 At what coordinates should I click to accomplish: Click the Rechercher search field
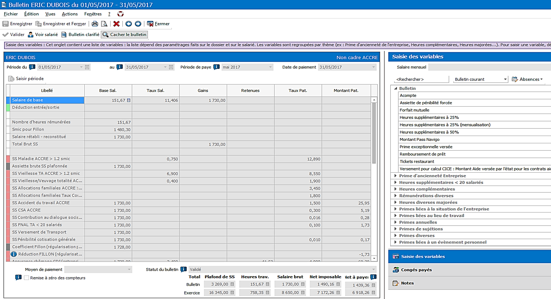click(x=421, y=79)
